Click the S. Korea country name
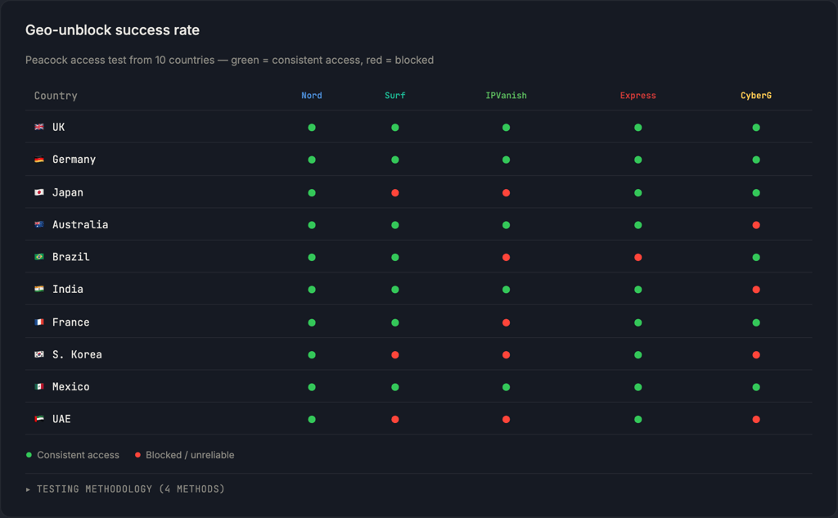Viewport: 838px width, 518px height. [x=77, y=354]
